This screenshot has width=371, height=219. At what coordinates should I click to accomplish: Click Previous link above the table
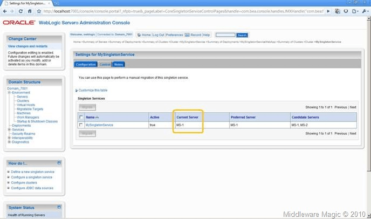coord(341,107)
